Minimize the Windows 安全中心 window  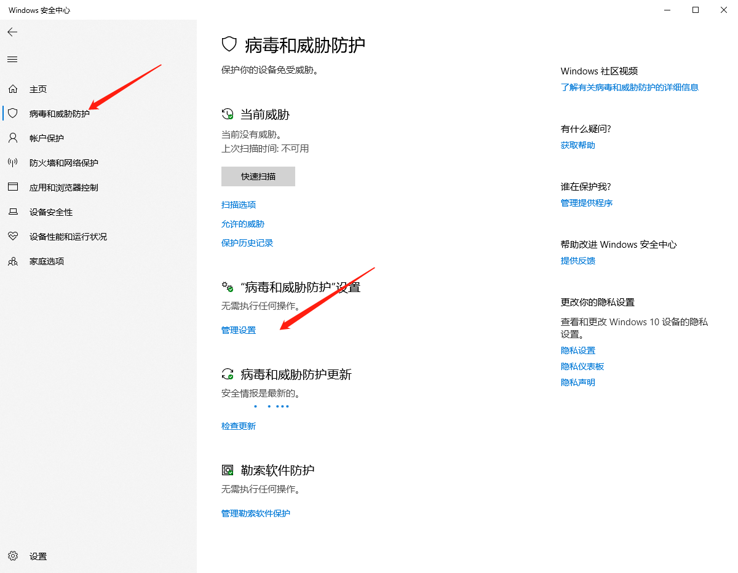click(x=667, y=10)
